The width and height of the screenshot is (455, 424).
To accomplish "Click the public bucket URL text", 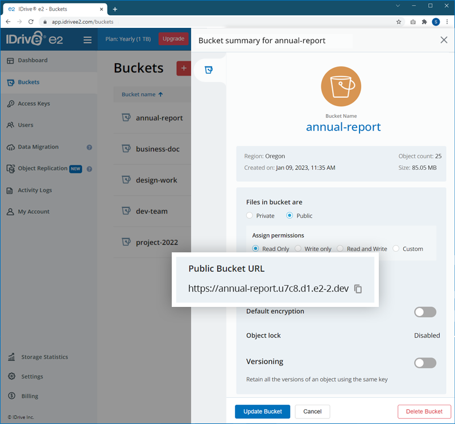I will [x=268, y=289].
